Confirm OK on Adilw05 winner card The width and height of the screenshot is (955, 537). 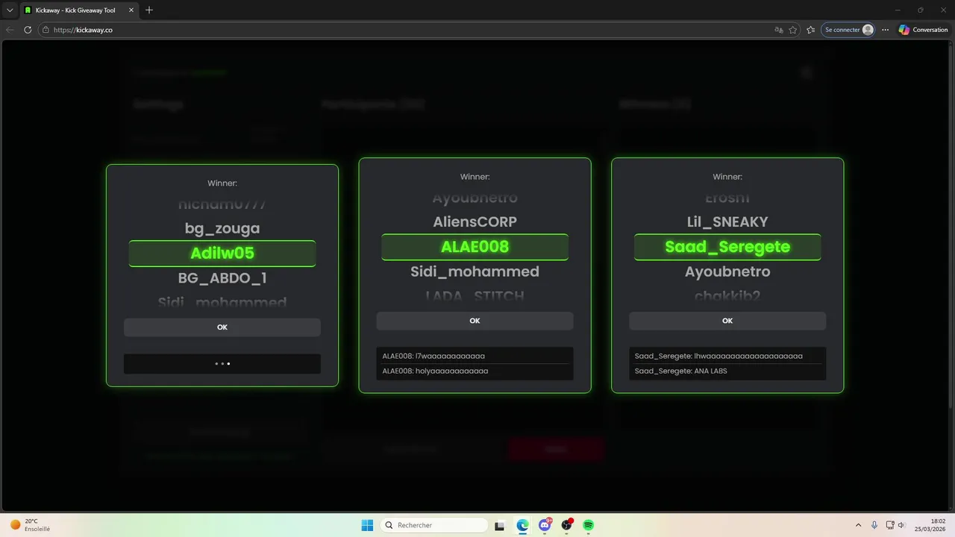pos(222,327)
